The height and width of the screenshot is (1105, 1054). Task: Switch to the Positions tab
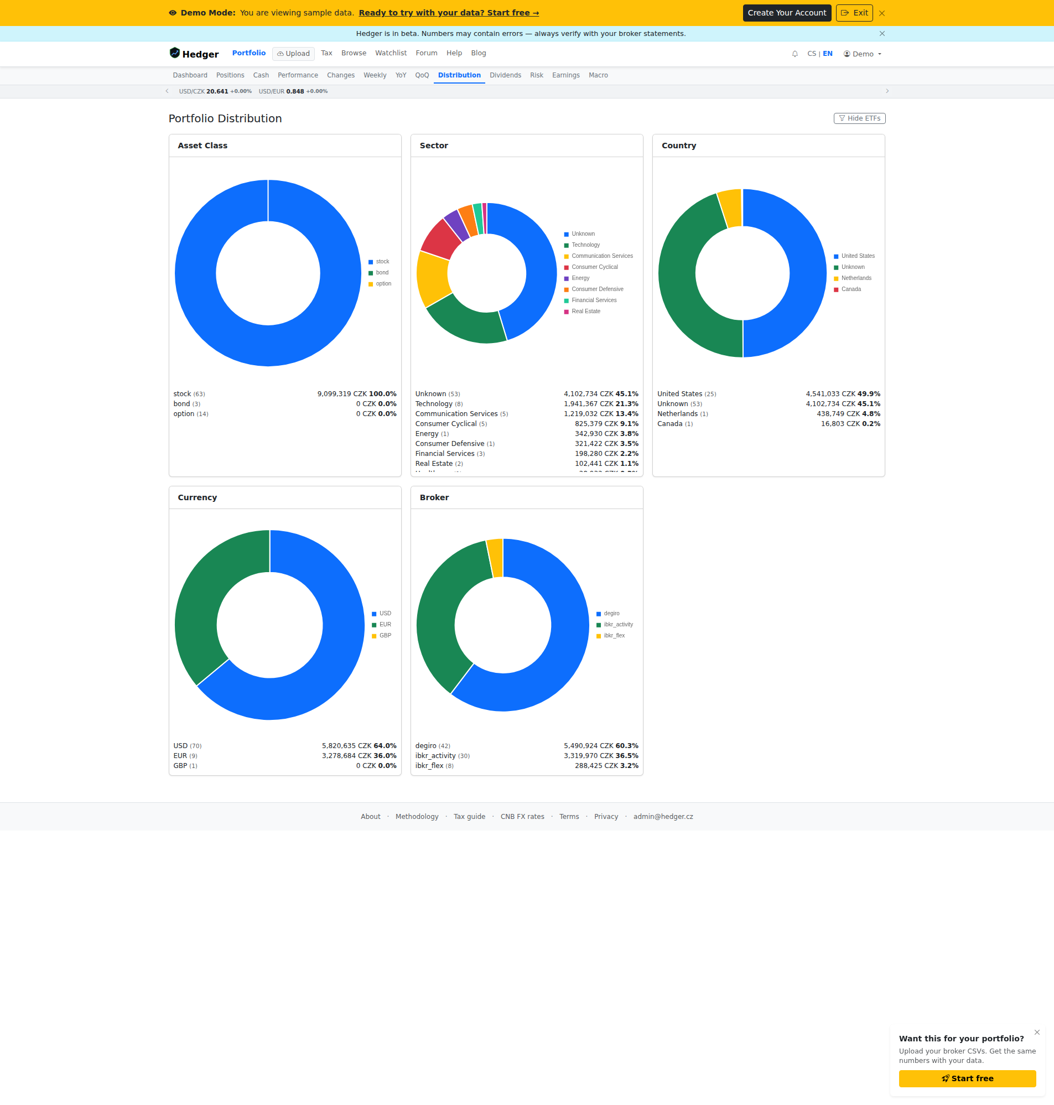click(x=230, y=75)
